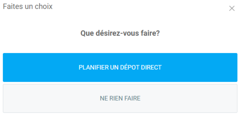Select the NE RIEN FAIRE option
240x117 pixels.
120,98
